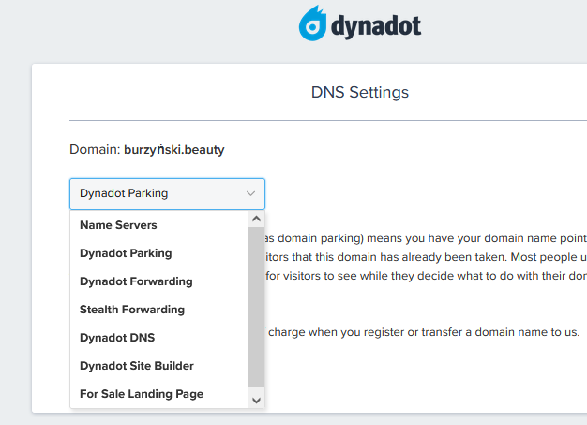The height and width of the screenshot is (425, 587).
Task: Click the dropdown list scrollbar thumb
Action: 256,305
